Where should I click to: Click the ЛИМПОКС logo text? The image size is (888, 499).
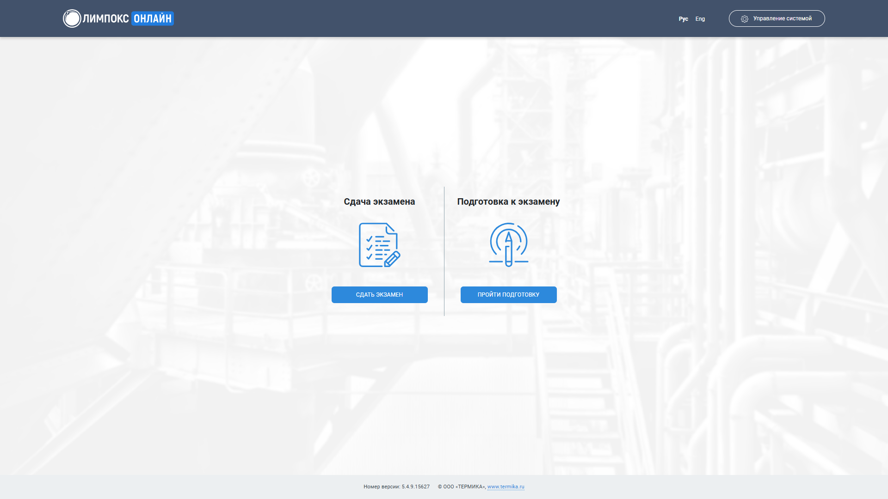click(x=106, y=18)
